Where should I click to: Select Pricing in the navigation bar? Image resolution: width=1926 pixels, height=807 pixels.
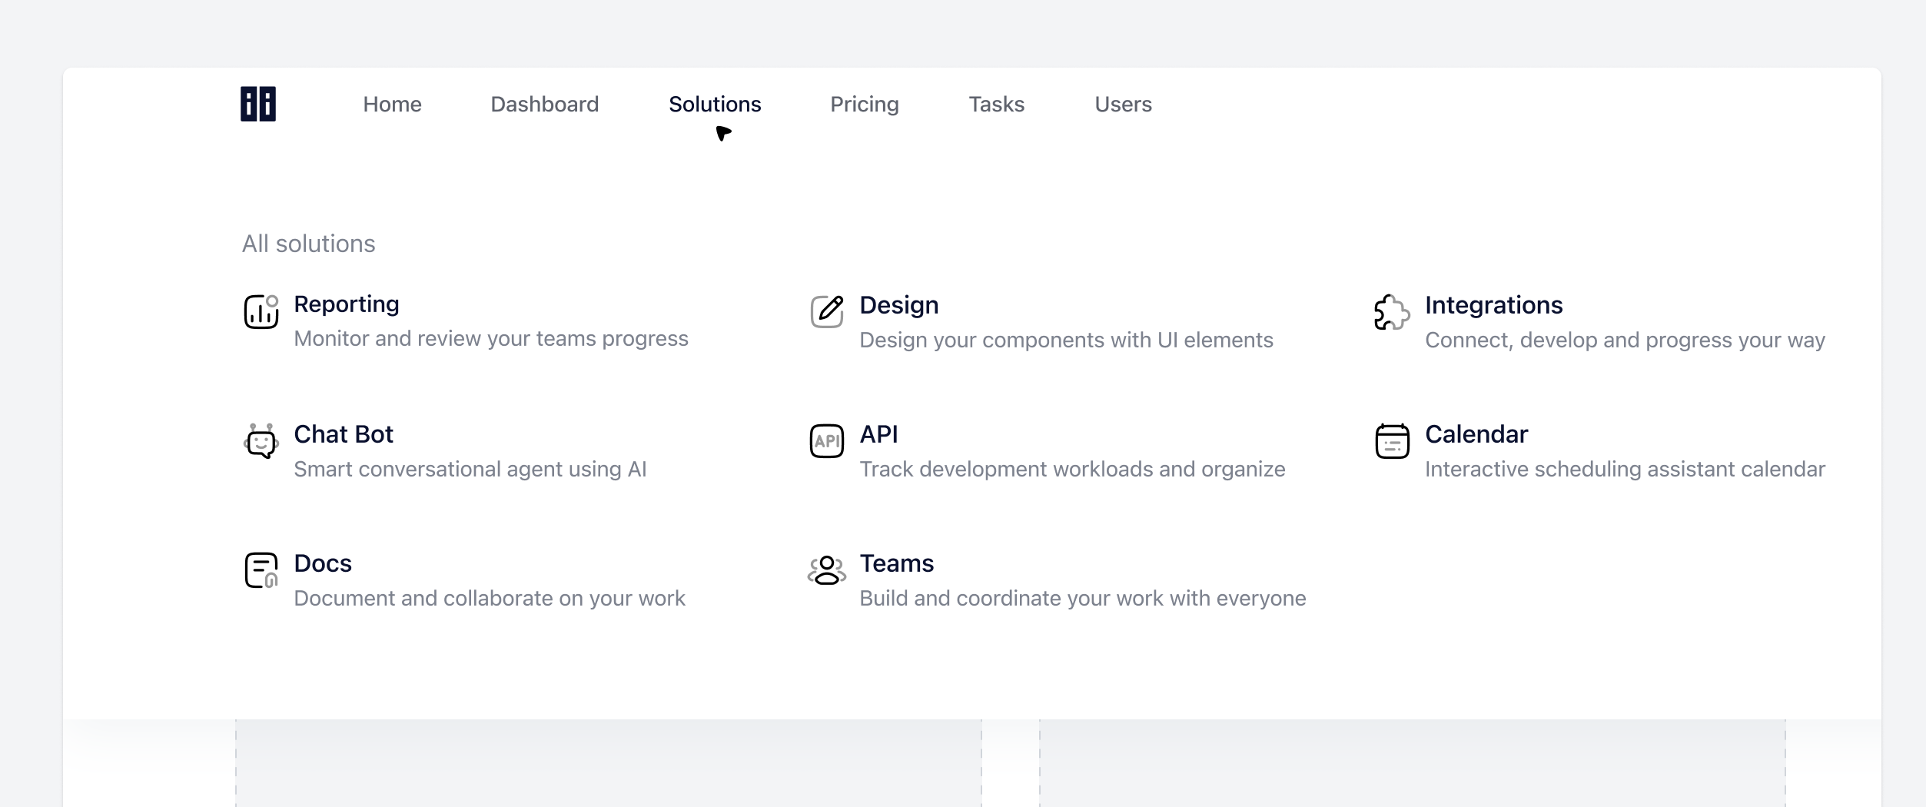point(865,105)
